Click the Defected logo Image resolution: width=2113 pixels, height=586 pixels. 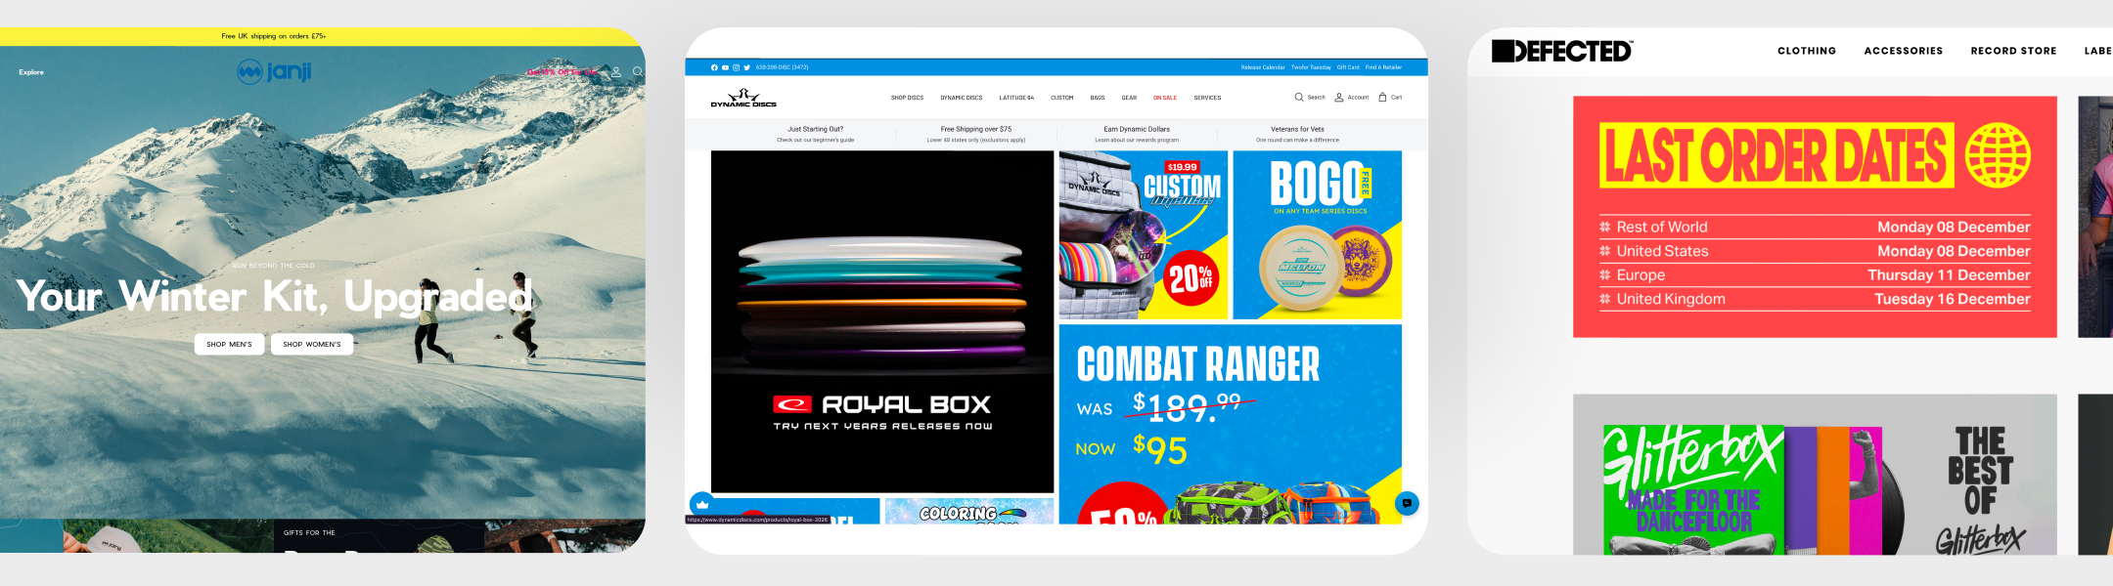1562,51
